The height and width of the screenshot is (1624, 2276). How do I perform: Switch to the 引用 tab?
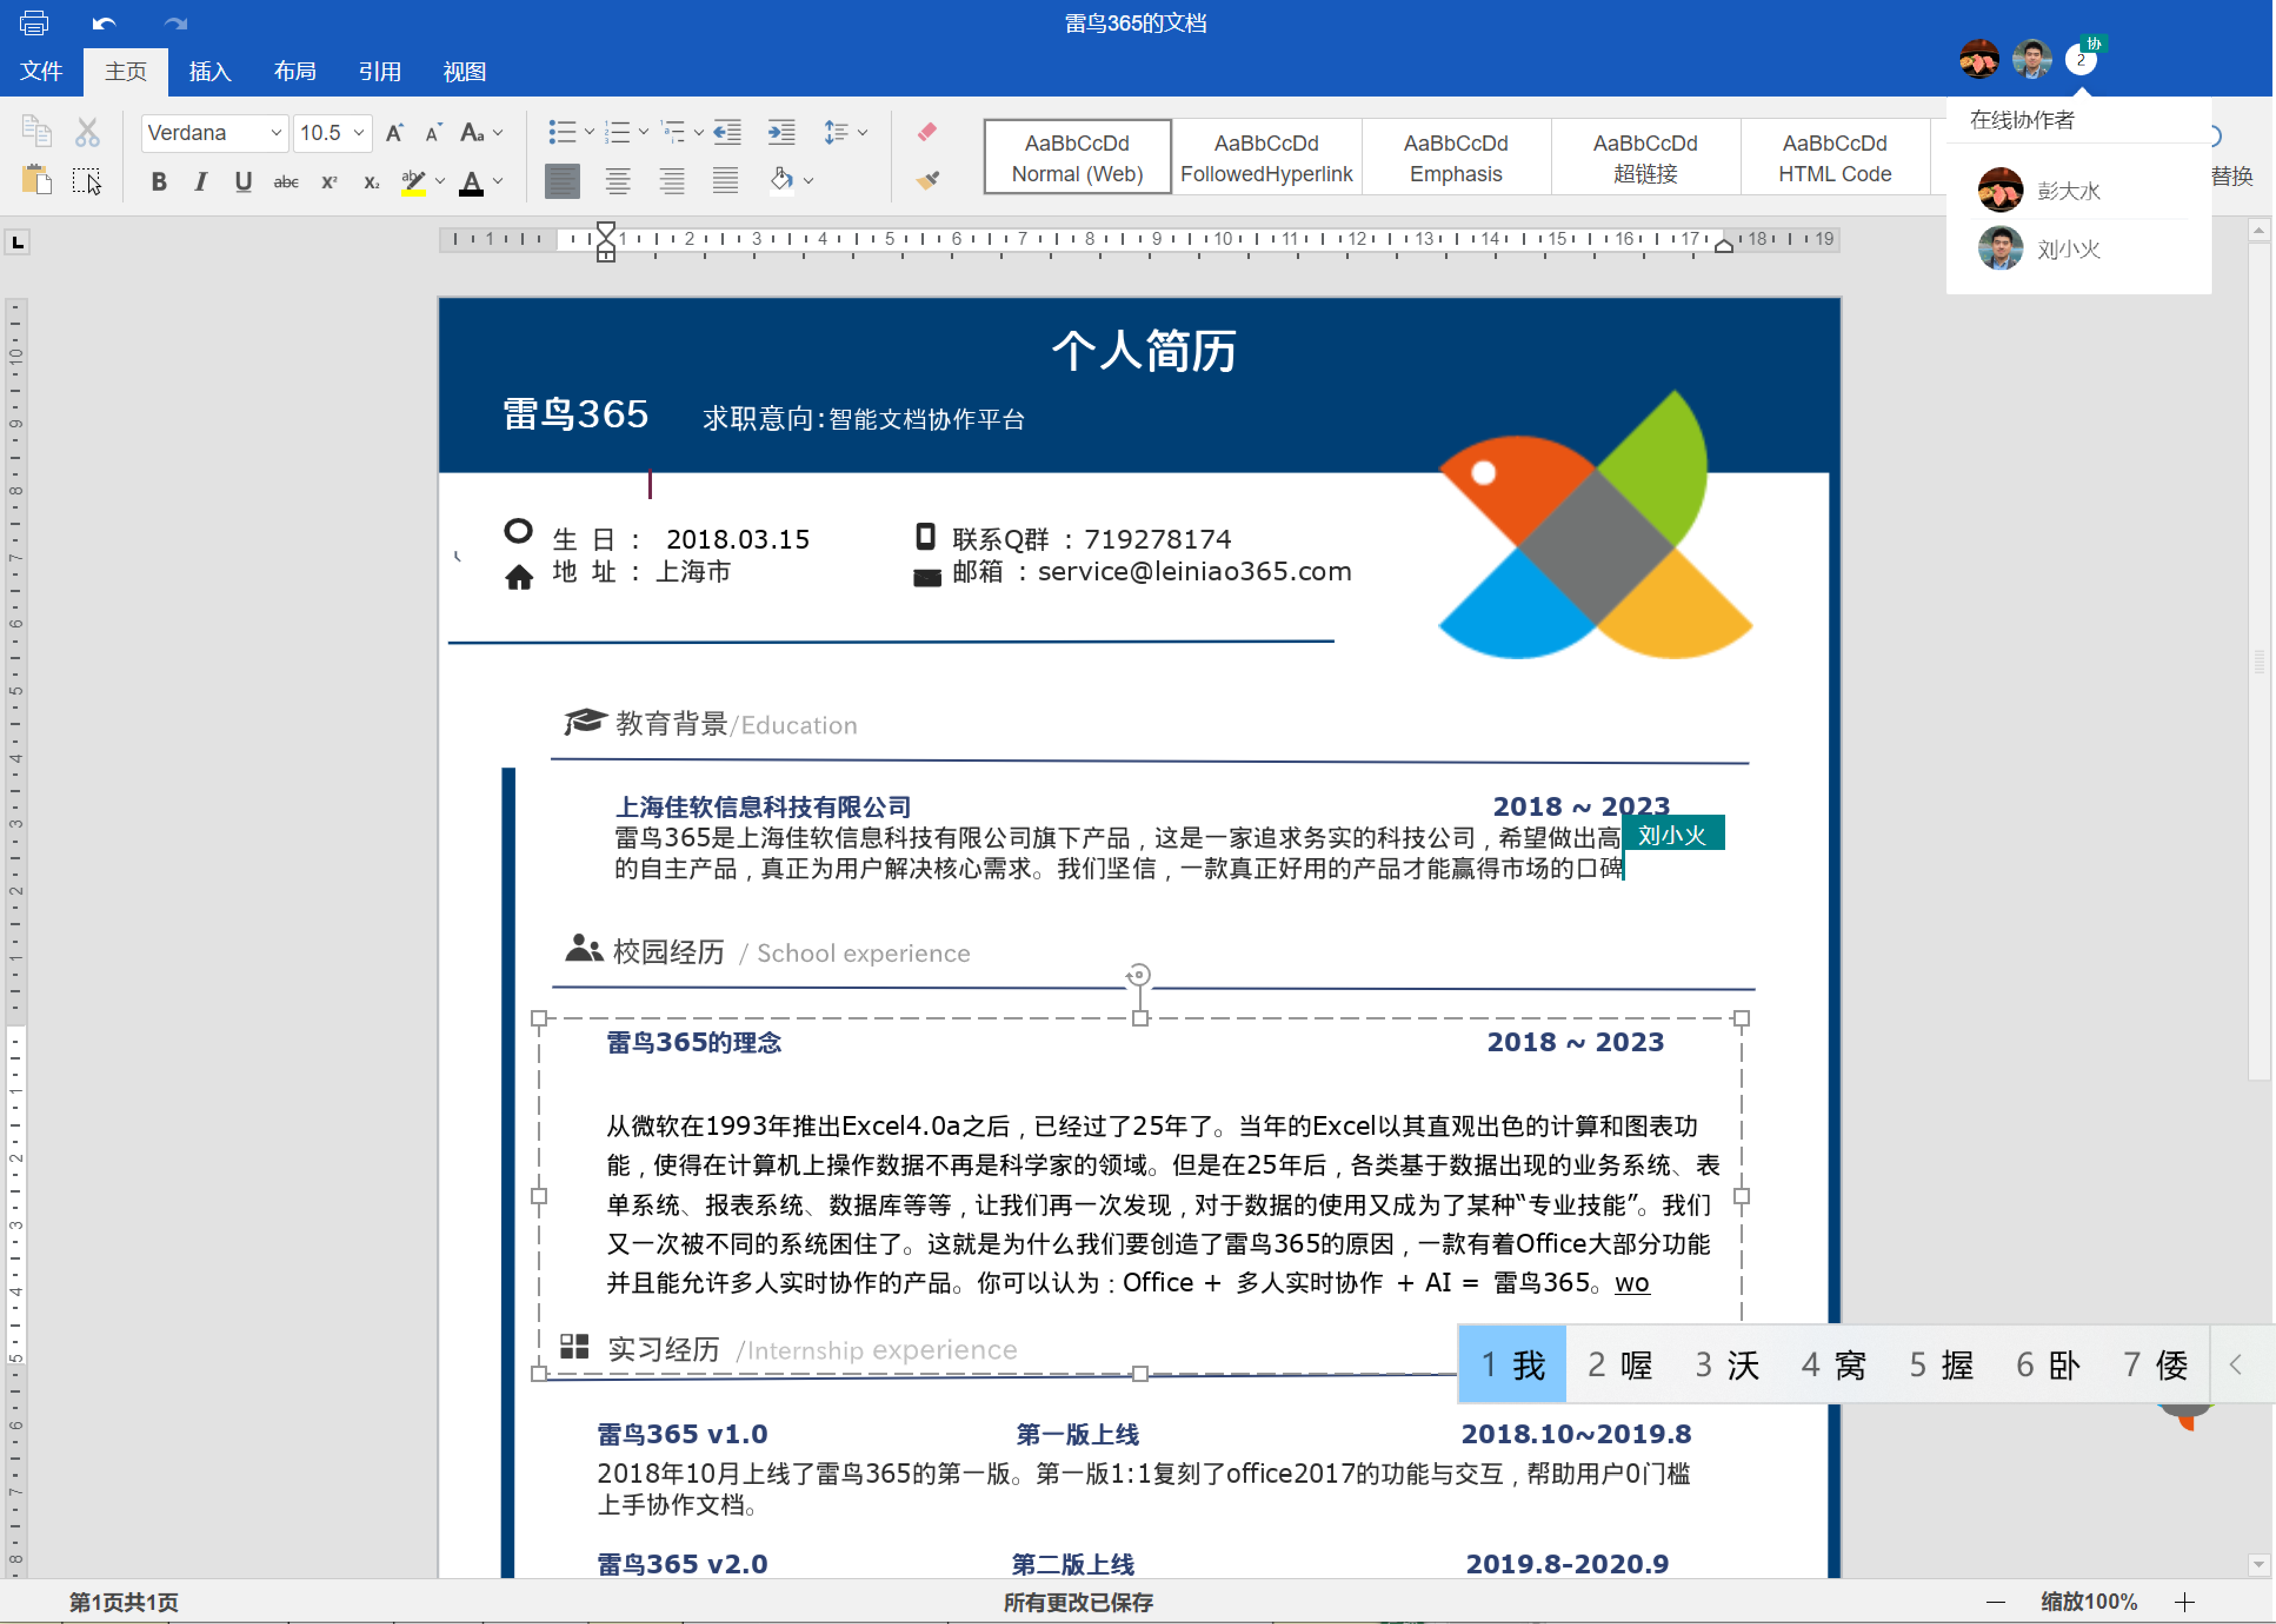click(x=380, y=71)
